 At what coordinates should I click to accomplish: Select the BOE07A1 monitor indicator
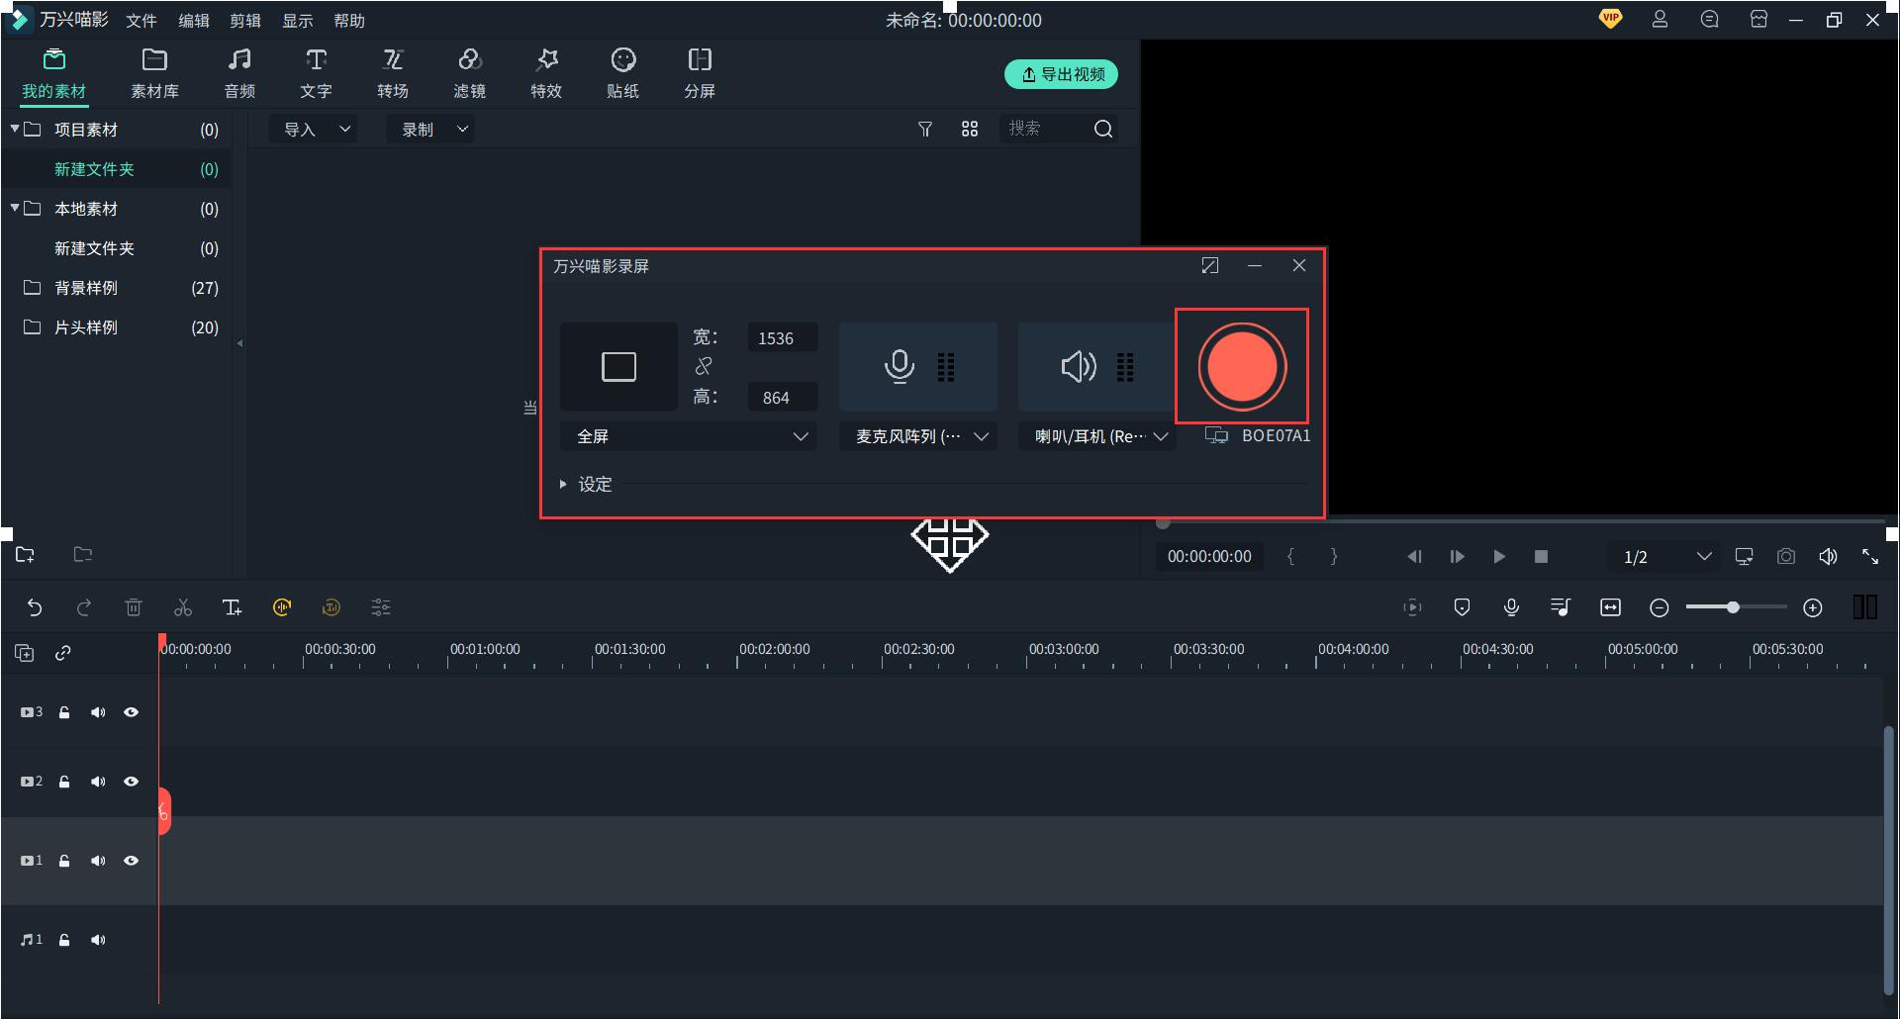point(1258,435)
